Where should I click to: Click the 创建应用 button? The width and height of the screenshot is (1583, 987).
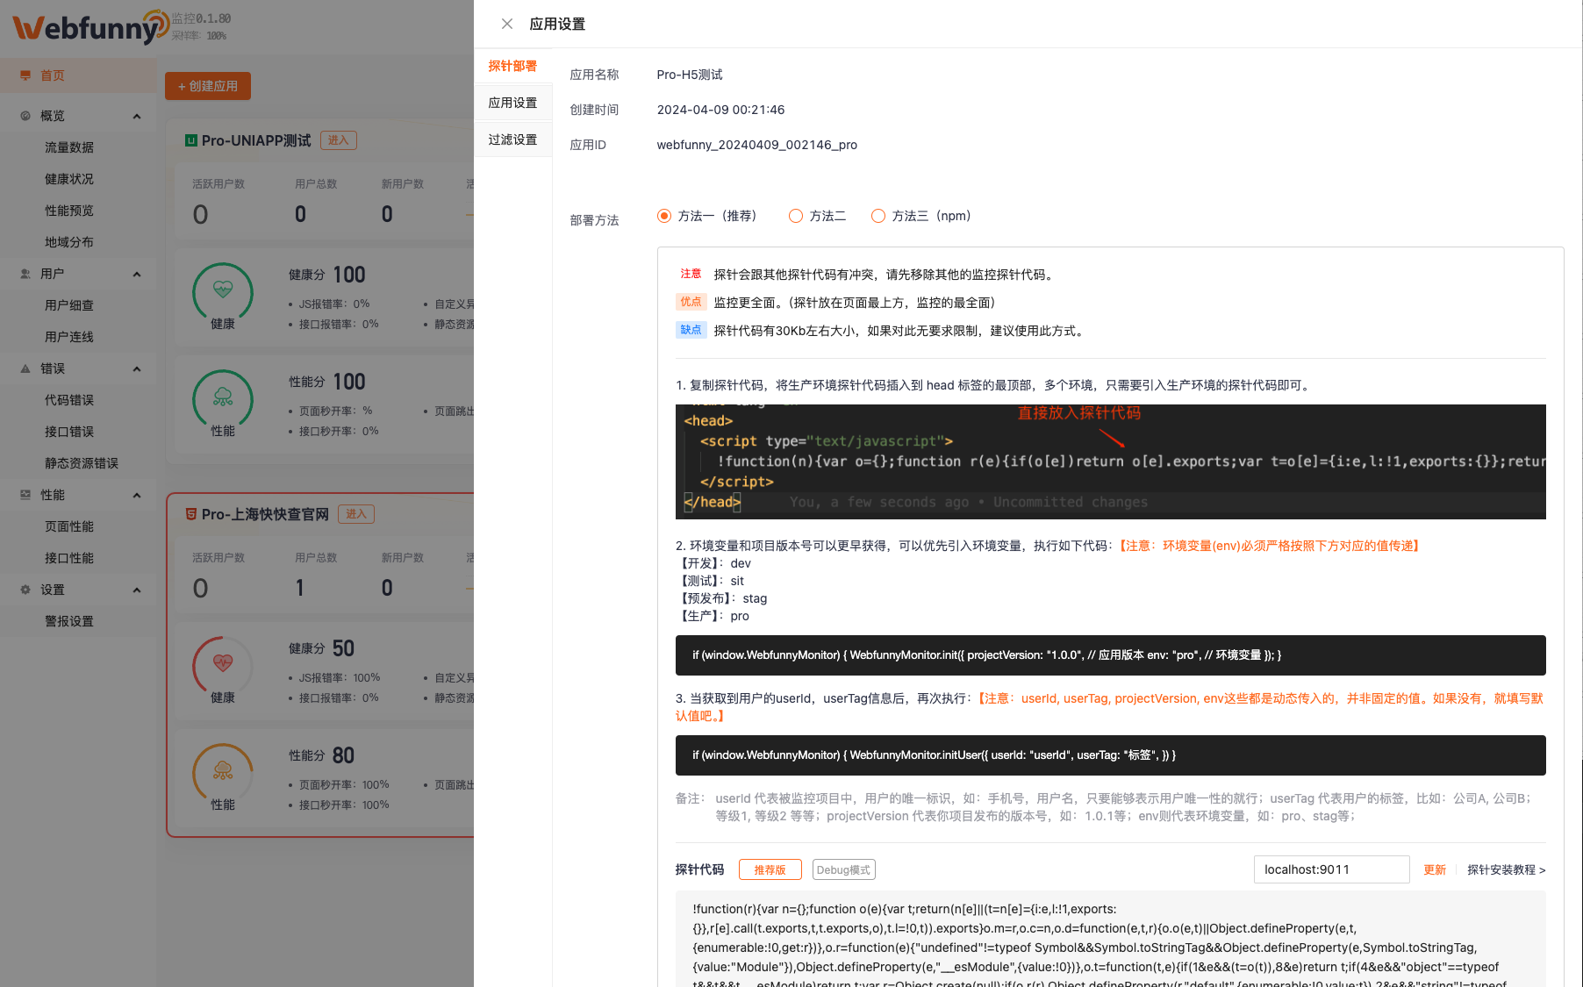click(208, 86)
